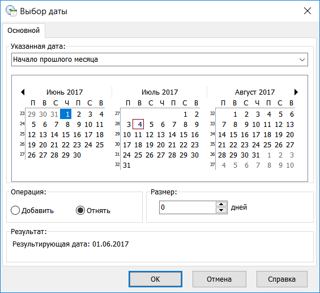Select 31 July 2017 in calendar
This screenshot has width=320, height=293.
[x=127, y=165]
